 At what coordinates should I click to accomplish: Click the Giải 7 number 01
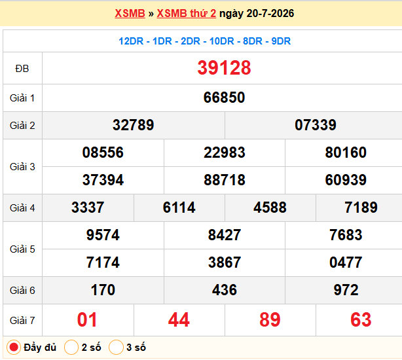point(87,320)
